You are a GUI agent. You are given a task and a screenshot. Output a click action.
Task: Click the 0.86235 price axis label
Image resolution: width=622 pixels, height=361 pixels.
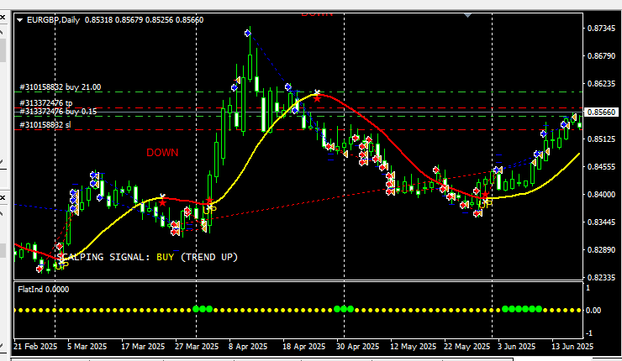[x=599, y=84]
